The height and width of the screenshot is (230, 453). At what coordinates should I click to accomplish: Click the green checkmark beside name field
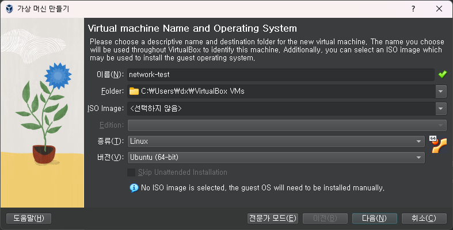[x=442, y=74]
